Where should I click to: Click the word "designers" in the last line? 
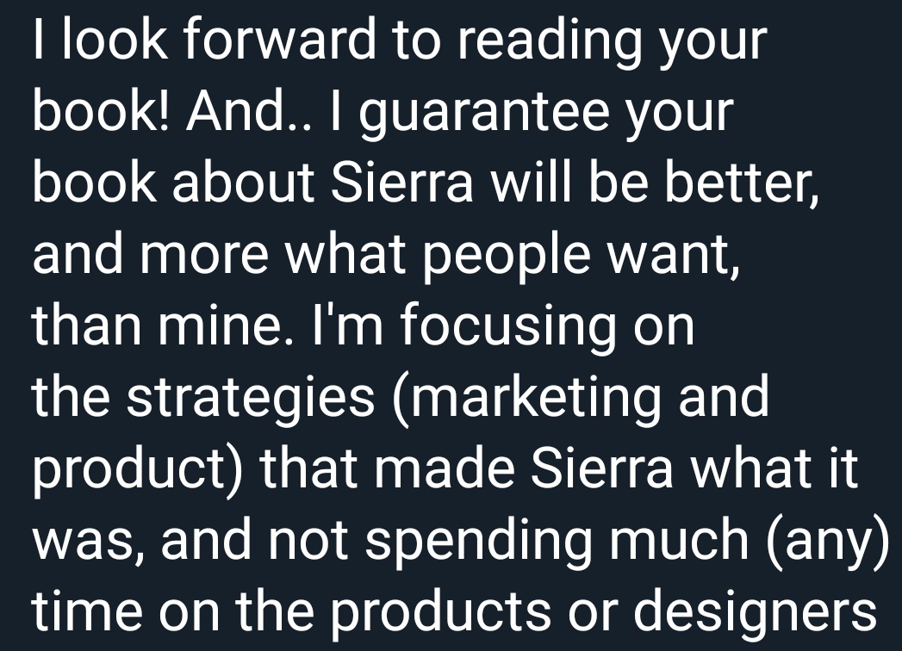[x=755, y=615]
